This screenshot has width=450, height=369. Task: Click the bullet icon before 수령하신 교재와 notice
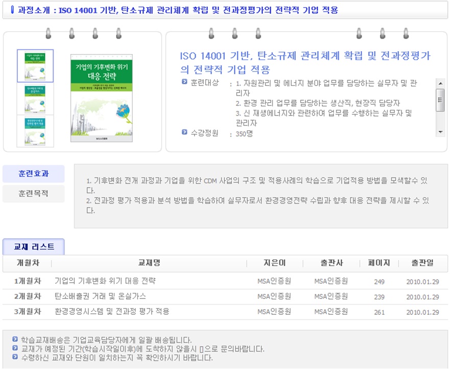[x=15, y=357]
